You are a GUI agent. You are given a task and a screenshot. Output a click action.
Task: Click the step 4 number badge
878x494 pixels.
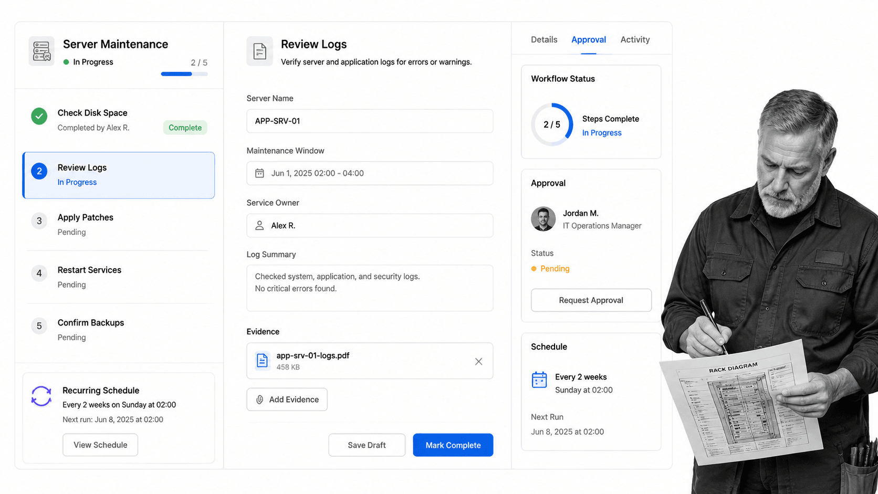pos(39,274)
